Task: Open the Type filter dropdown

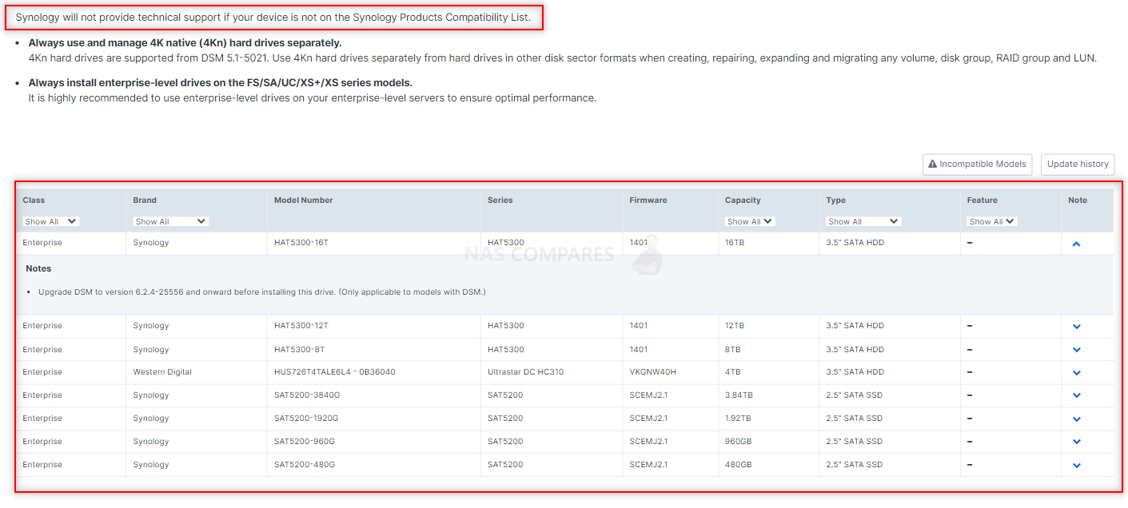Action: [863, 221]
